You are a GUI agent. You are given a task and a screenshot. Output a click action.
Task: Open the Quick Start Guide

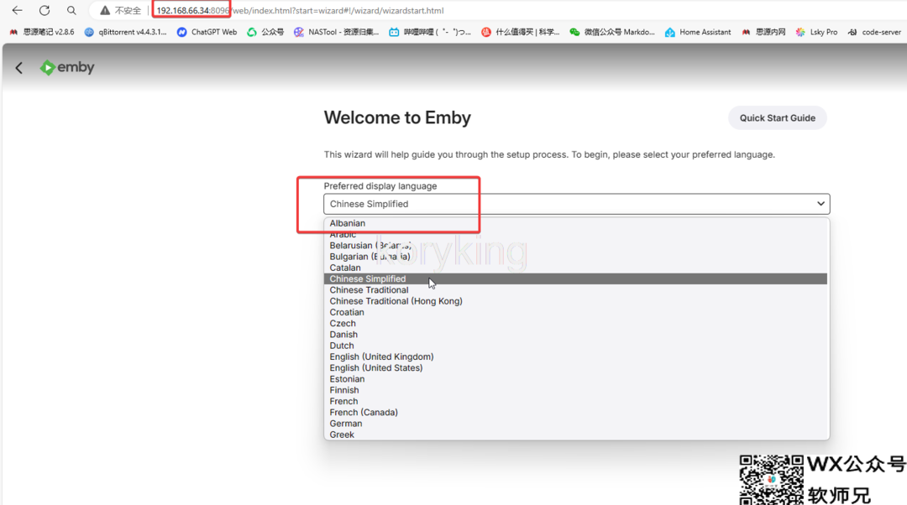coord(778,118)
